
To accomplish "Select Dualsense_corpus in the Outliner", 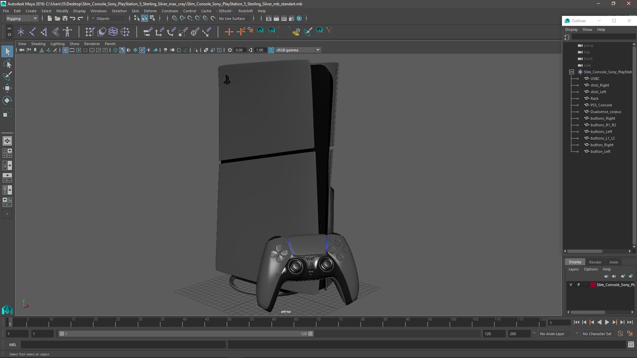I will coord(606,112).
